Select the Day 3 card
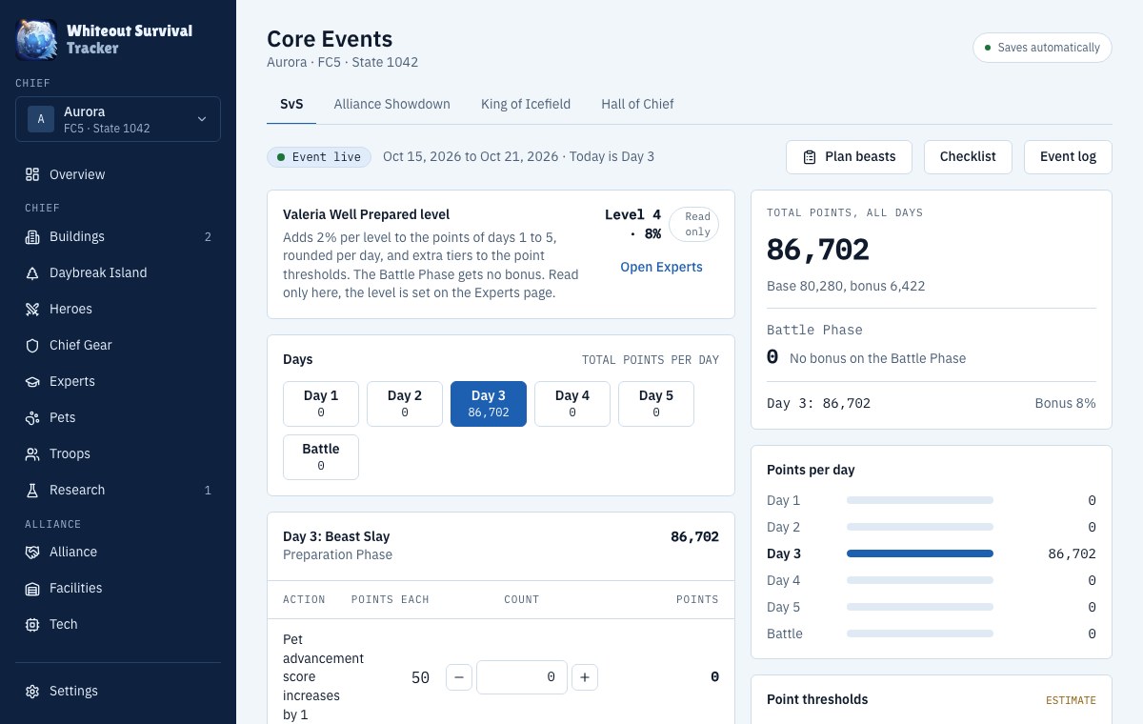The height and width of the screenshot is (724, 1143). [489, 403]
